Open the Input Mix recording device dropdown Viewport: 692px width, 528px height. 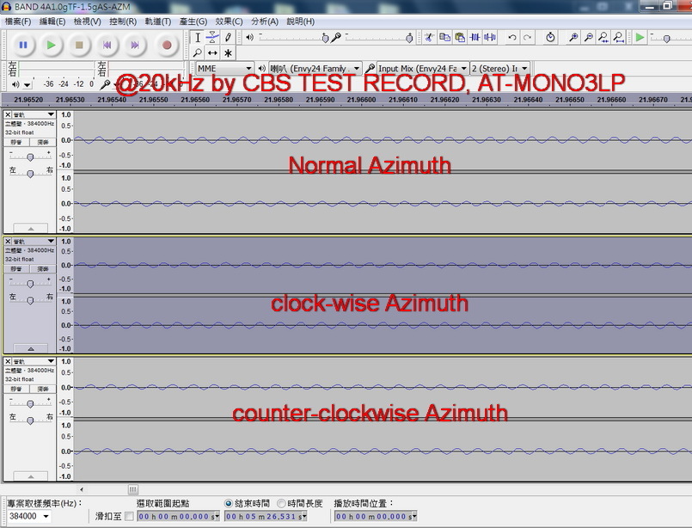click(x=422, y=69)
